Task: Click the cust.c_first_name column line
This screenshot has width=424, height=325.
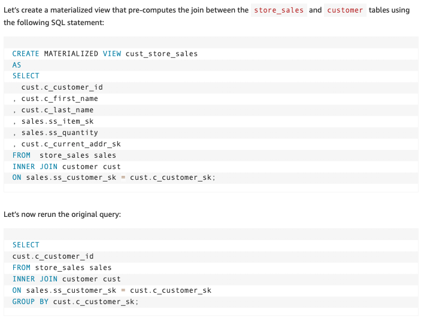Action: [x=55, y=99]
